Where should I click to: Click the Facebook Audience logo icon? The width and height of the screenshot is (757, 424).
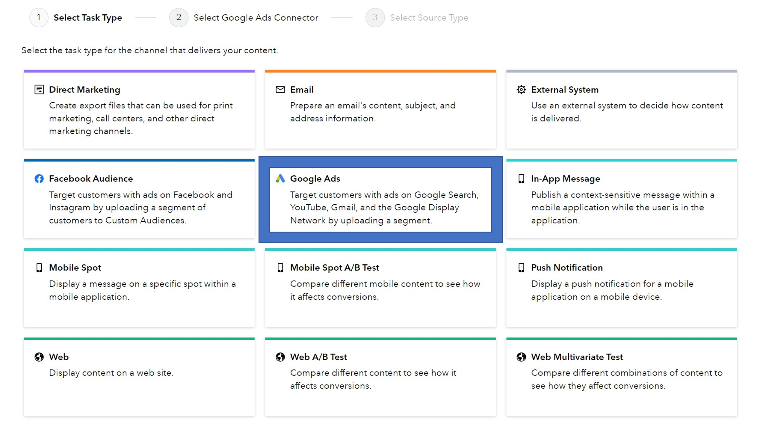tap(39, 179)
